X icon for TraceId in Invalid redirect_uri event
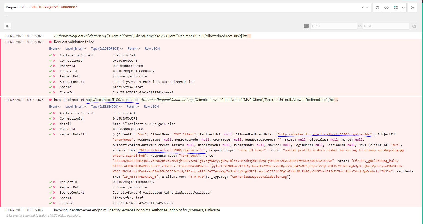Image resolution: width=423 pixels, height=224 pixels. 54,203
